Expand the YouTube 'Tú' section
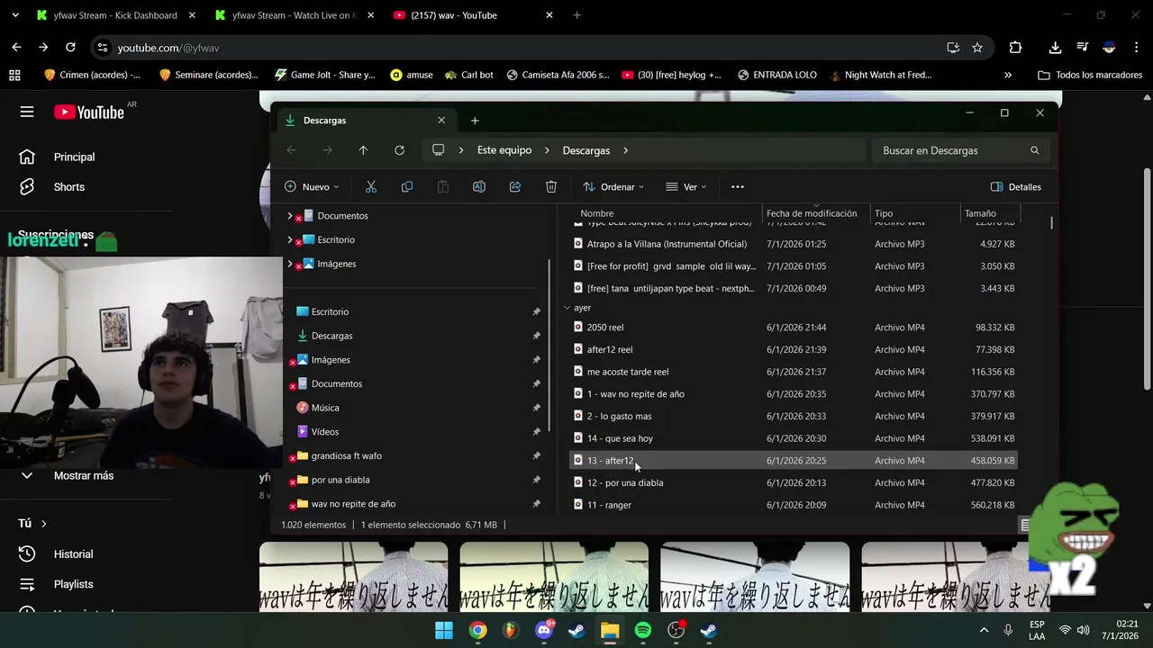1153x648 pixels. (32, 523)
